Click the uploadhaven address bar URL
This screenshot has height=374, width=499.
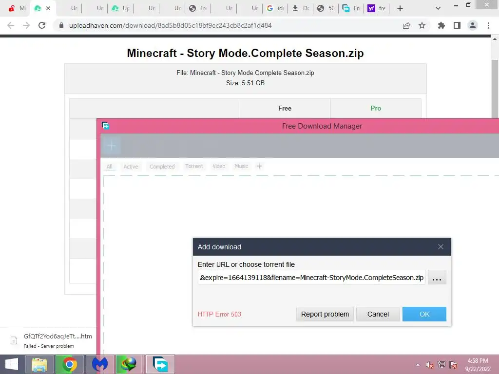click(x=170, y=25)
